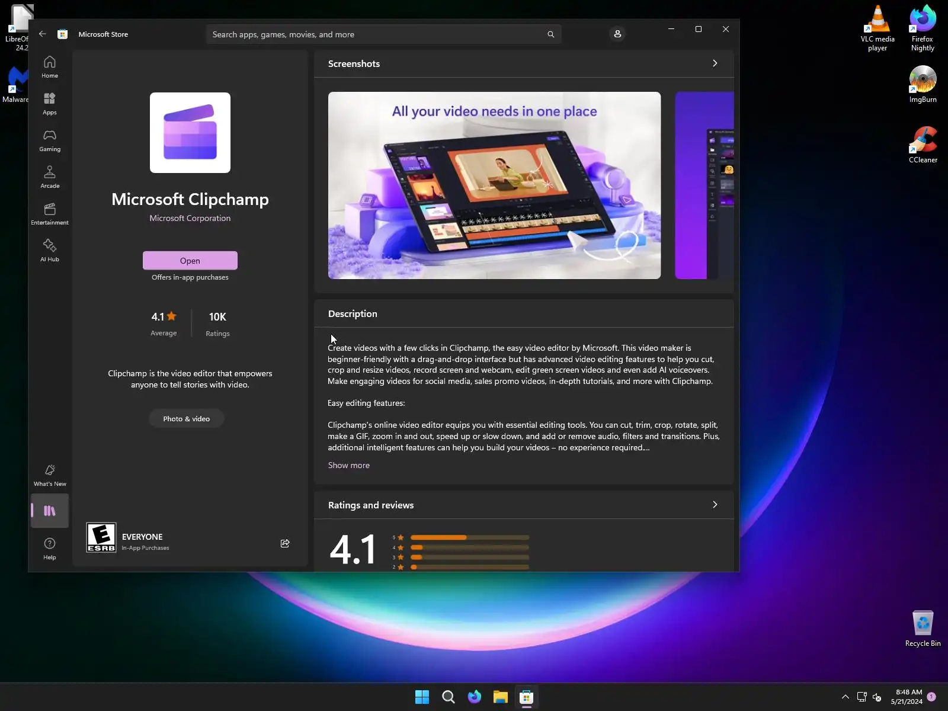Click the search magnifier icon
This screenshot has height=711, width=948.
(x=551, y=34)
